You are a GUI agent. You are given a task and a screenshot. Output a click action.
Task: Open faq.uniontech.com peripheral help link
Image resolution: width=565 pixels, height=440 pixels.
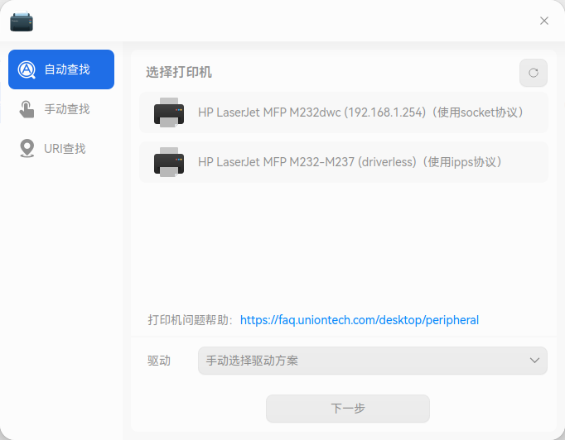pos(360,320)
